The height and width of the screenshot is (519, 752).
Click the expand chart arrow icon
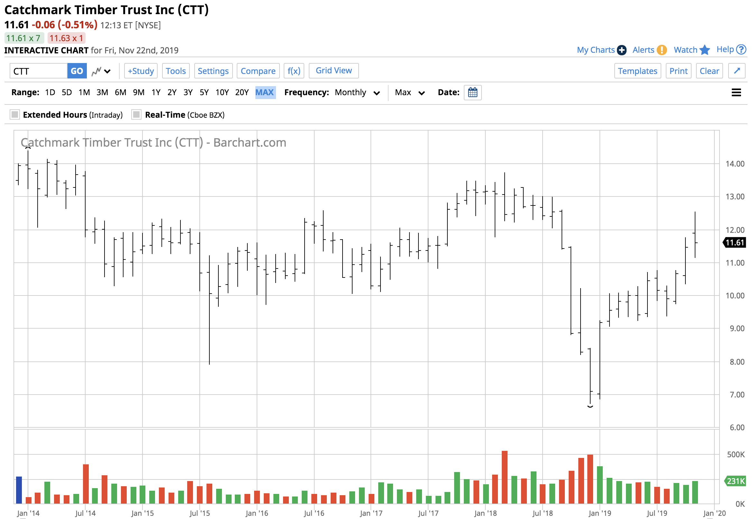click(x=737, y=71)
